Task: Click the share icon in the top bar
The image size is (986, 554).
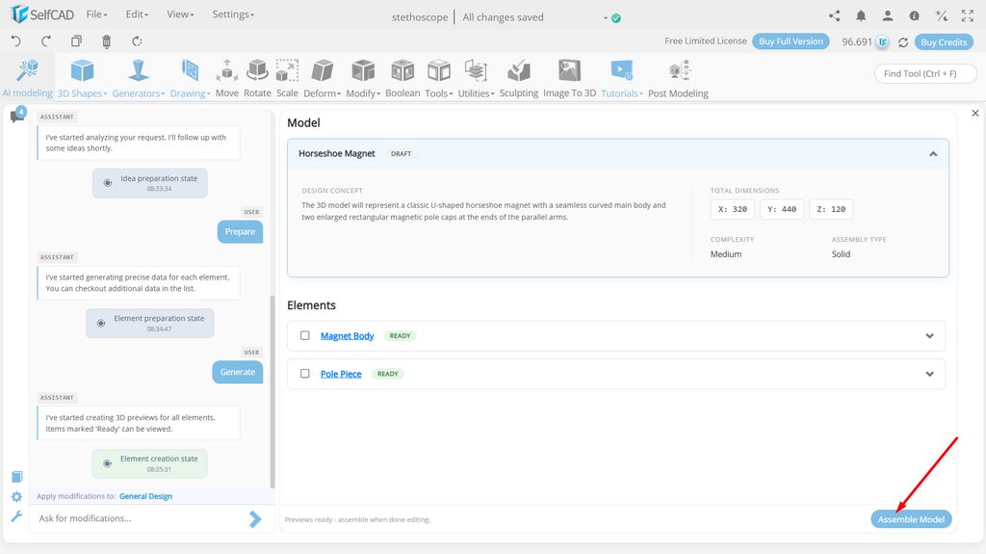Action: click(x=835, y=16)
